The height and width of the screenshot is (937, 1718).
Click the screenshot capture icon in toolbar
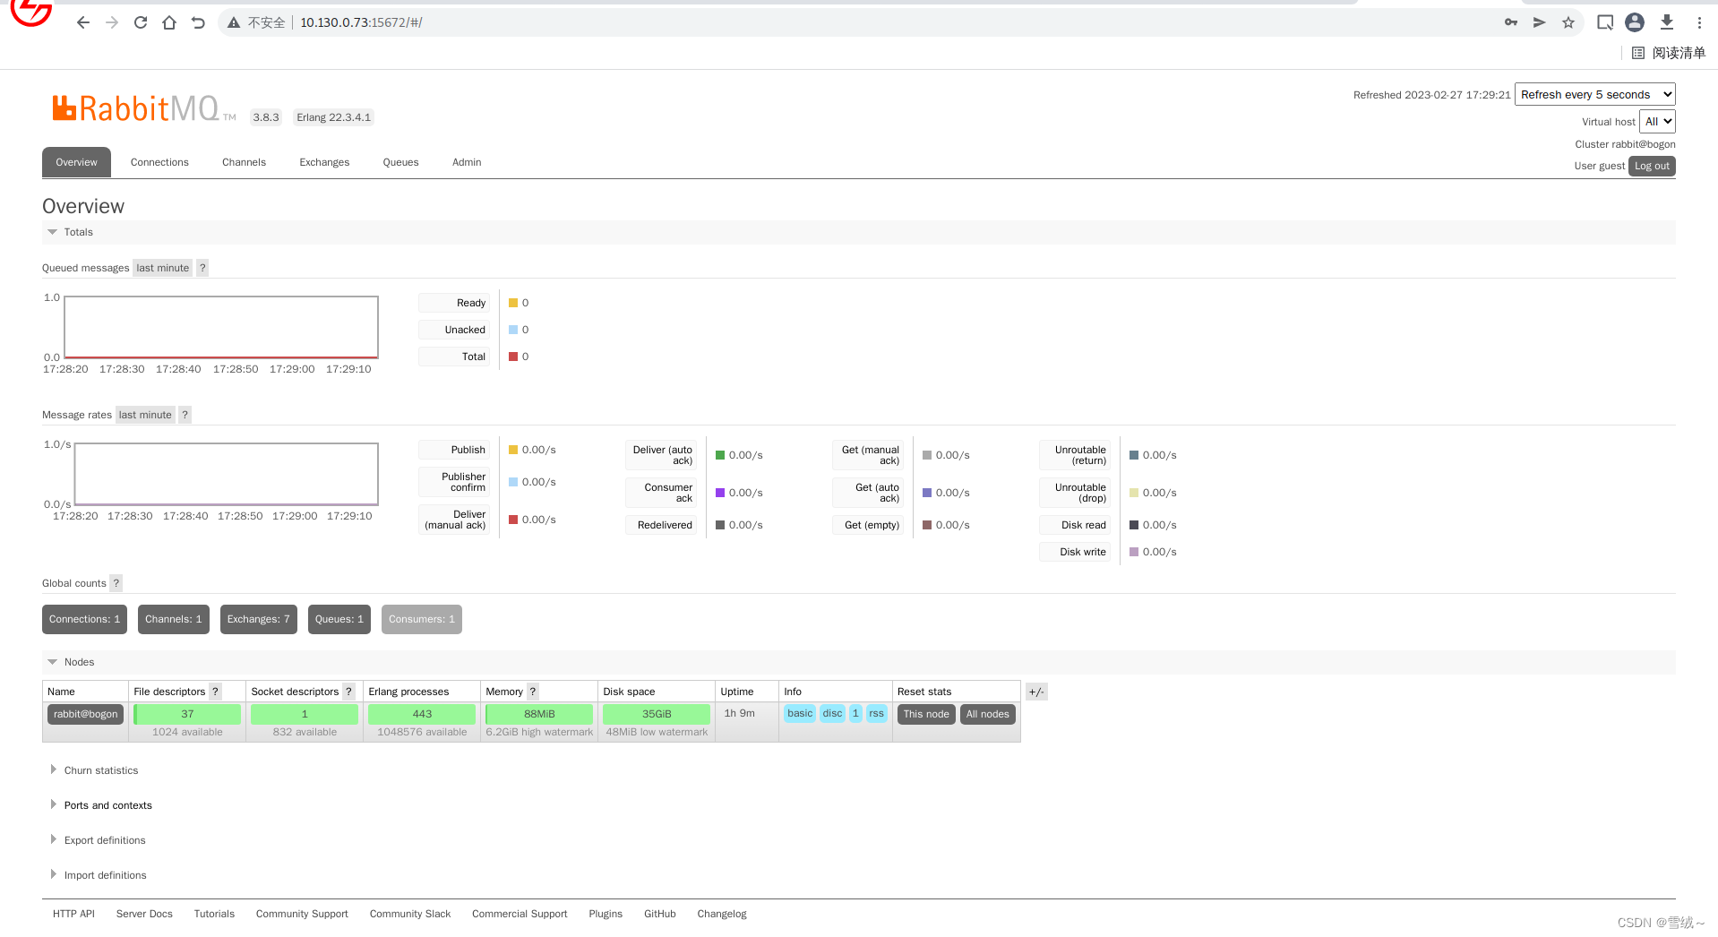(1605, 22)
